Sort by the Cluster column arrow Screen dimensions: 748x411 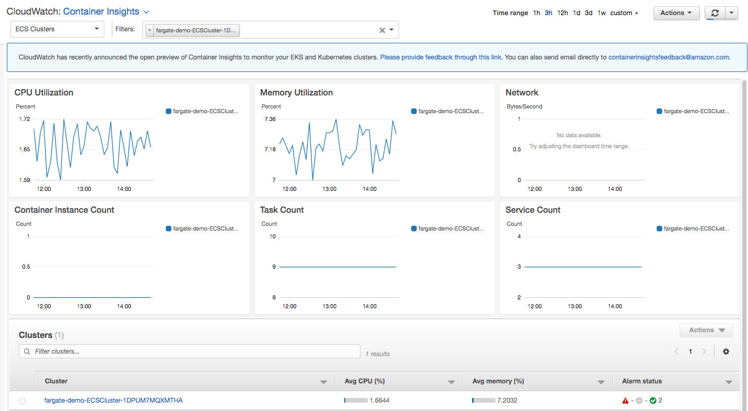tap(323, 382)
